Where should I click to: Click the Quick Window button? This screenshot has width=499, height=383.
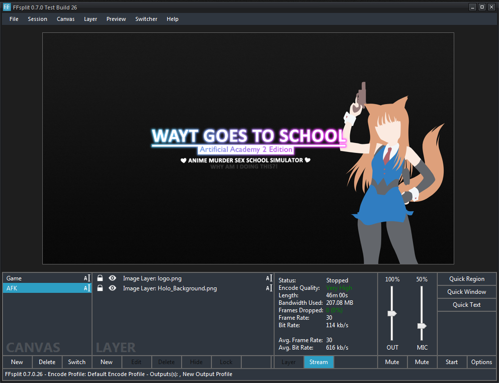[x=467, y=292]
